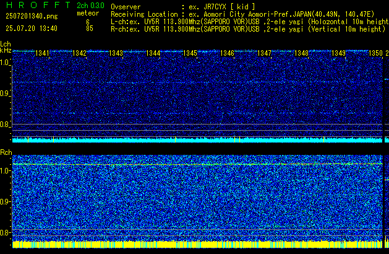Select the 1348 time marker
The width and height of the screenshot is (389, 254).
pyautogui.click(x=301, y=53)
